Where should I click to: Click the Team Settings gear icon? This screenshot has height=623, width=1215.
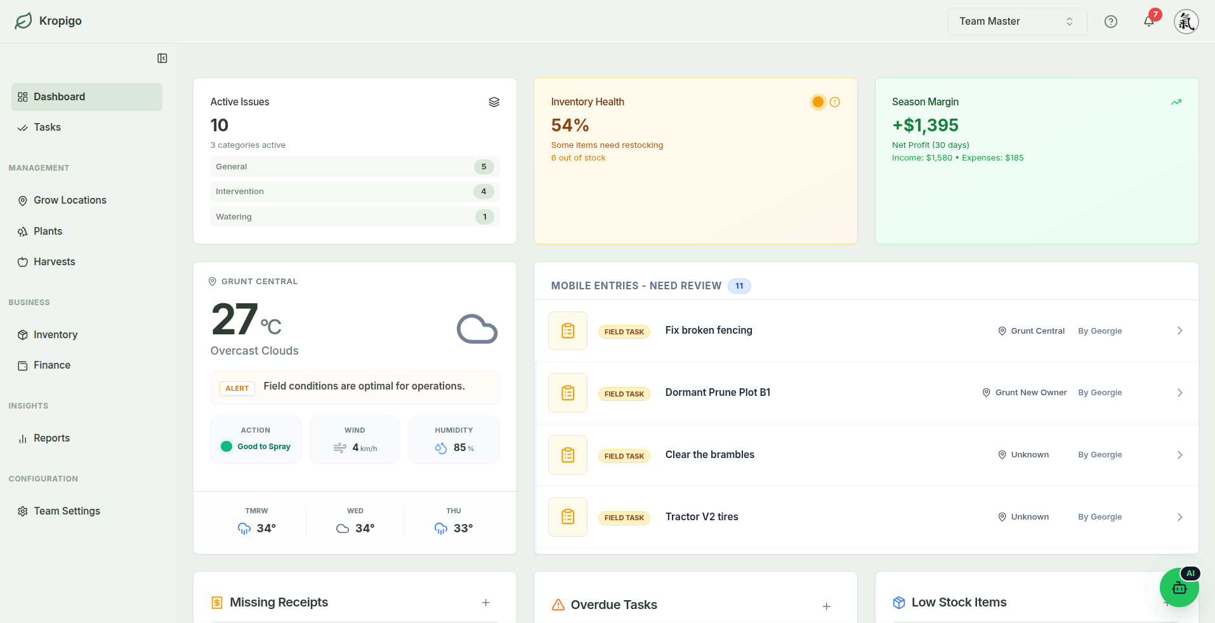23,511
